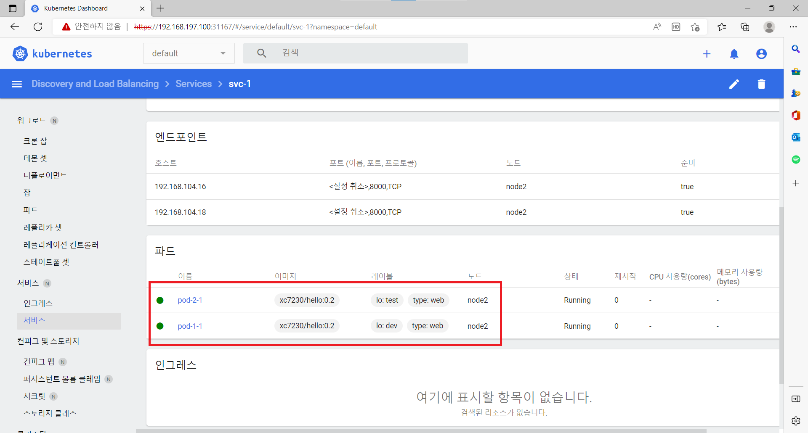The width and height of the screenshot is (808, 433).
Task: Open the read aloud icon
Action: point(657,27)
